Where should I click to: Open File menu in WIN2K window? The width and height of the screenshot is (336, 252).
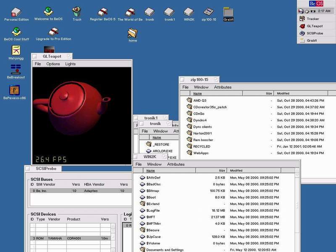[x=139, y=164]
